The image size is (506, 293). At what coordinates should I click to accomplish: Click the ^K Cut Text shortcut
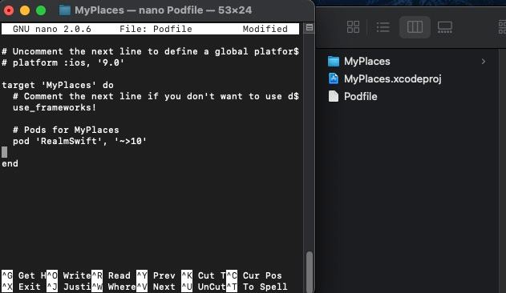(x=204, y=275)
